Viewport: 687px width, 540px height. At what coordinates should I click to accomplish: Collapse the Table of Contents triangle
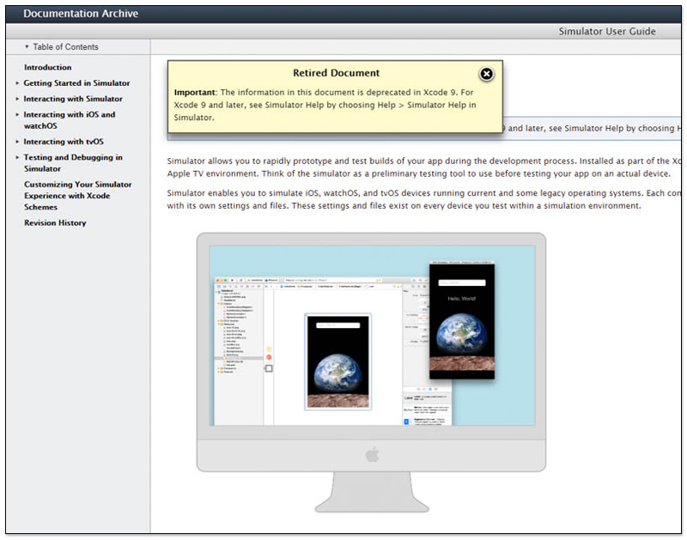click(x=27, y=47)
